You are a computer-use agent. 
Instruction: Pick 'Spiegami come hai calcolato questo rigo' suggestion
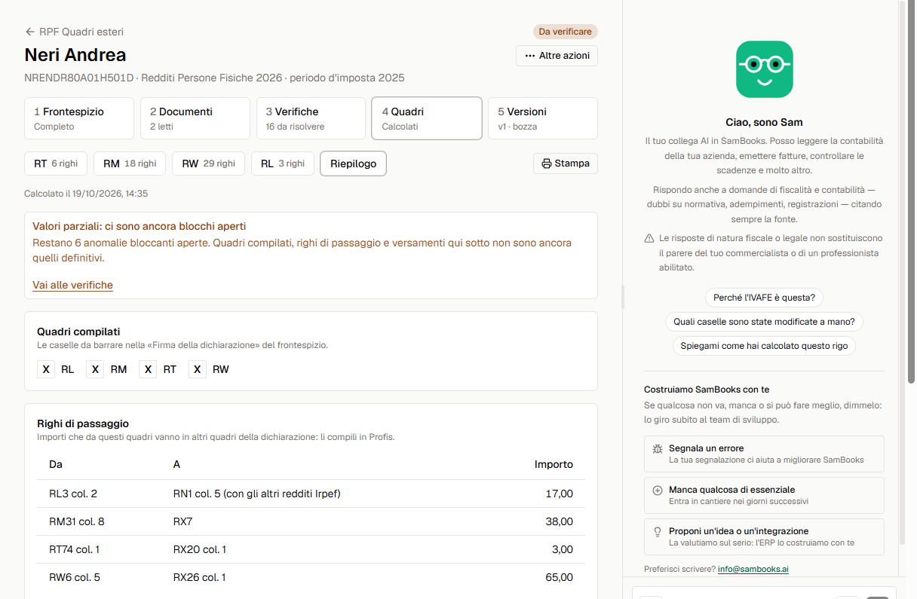click(x=764, y=346)
